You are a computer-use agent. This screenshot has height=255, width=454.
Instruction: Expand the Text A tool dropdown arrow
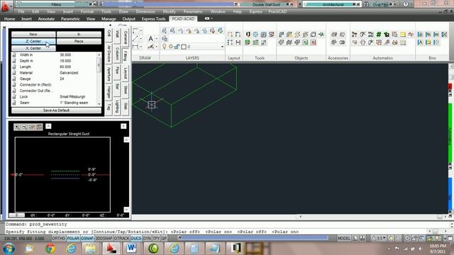[x=157, y=38]
